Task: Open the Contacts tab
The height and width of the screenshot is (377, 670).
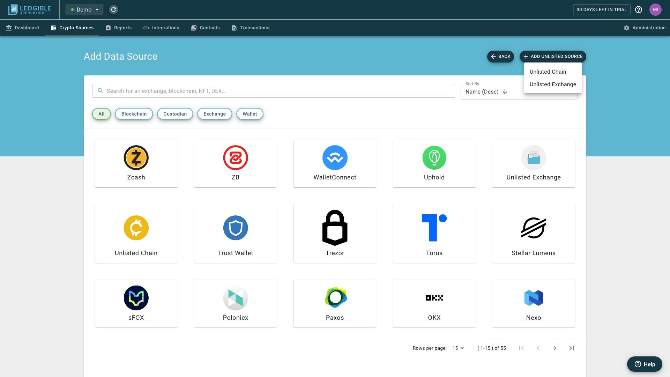Action: click(x=206, y=28)
